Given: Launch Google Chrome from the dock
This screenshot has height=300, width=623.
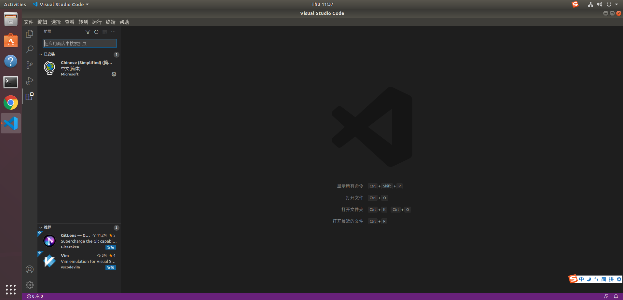Looking at the screenshot, I should 11,103.
